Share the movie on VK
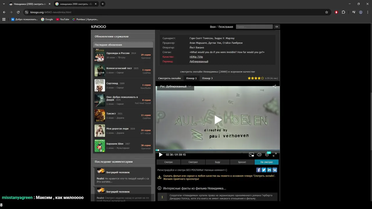This screenshot has width=372, height=209. pos(275,170)
